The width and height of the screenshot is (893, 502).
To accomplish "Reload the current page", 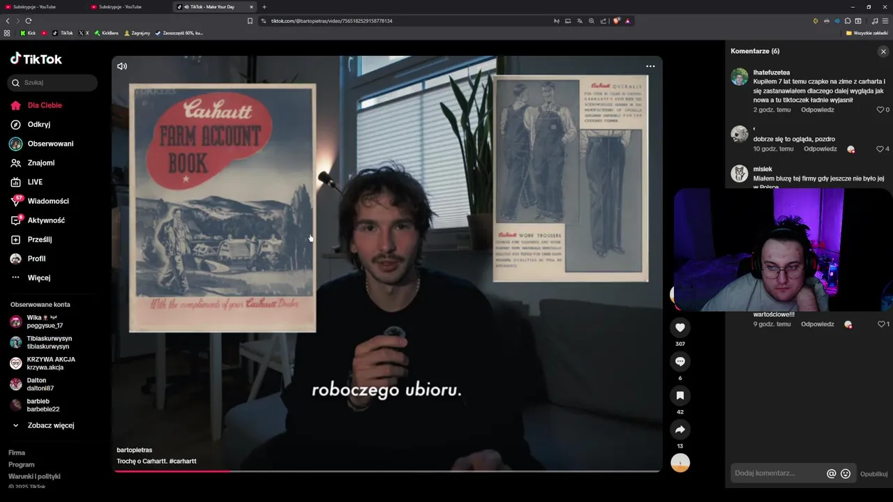I will [29, 21].
